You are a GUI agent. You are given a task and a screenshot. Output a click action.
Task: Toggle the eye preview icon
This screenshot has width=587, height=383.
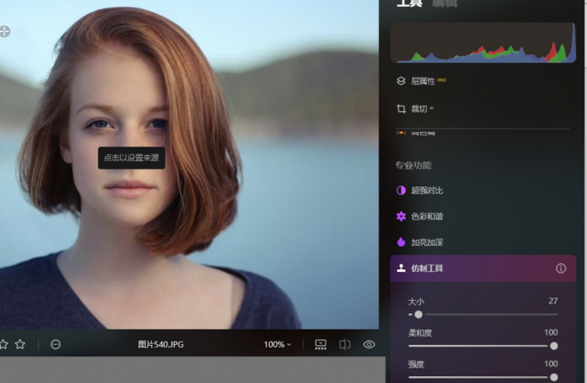(369, 344)
